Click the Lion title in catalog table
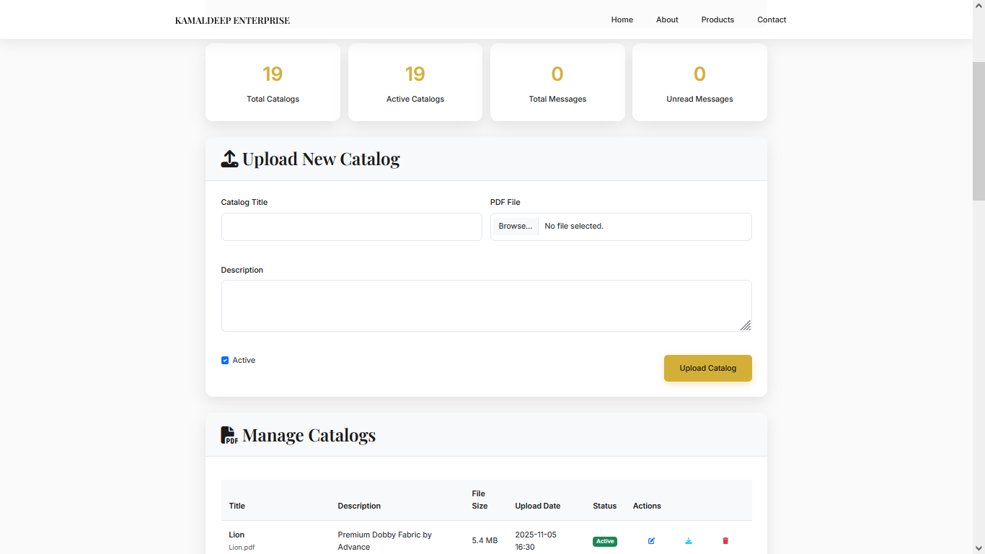Viewport: 985px width, 554px height. [x=237, y=535]
